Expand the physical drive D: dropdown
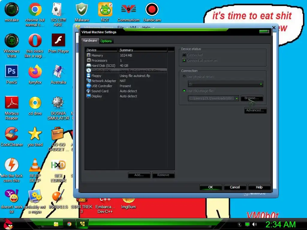This screenshot has width=307, height=230. [261, 84]
